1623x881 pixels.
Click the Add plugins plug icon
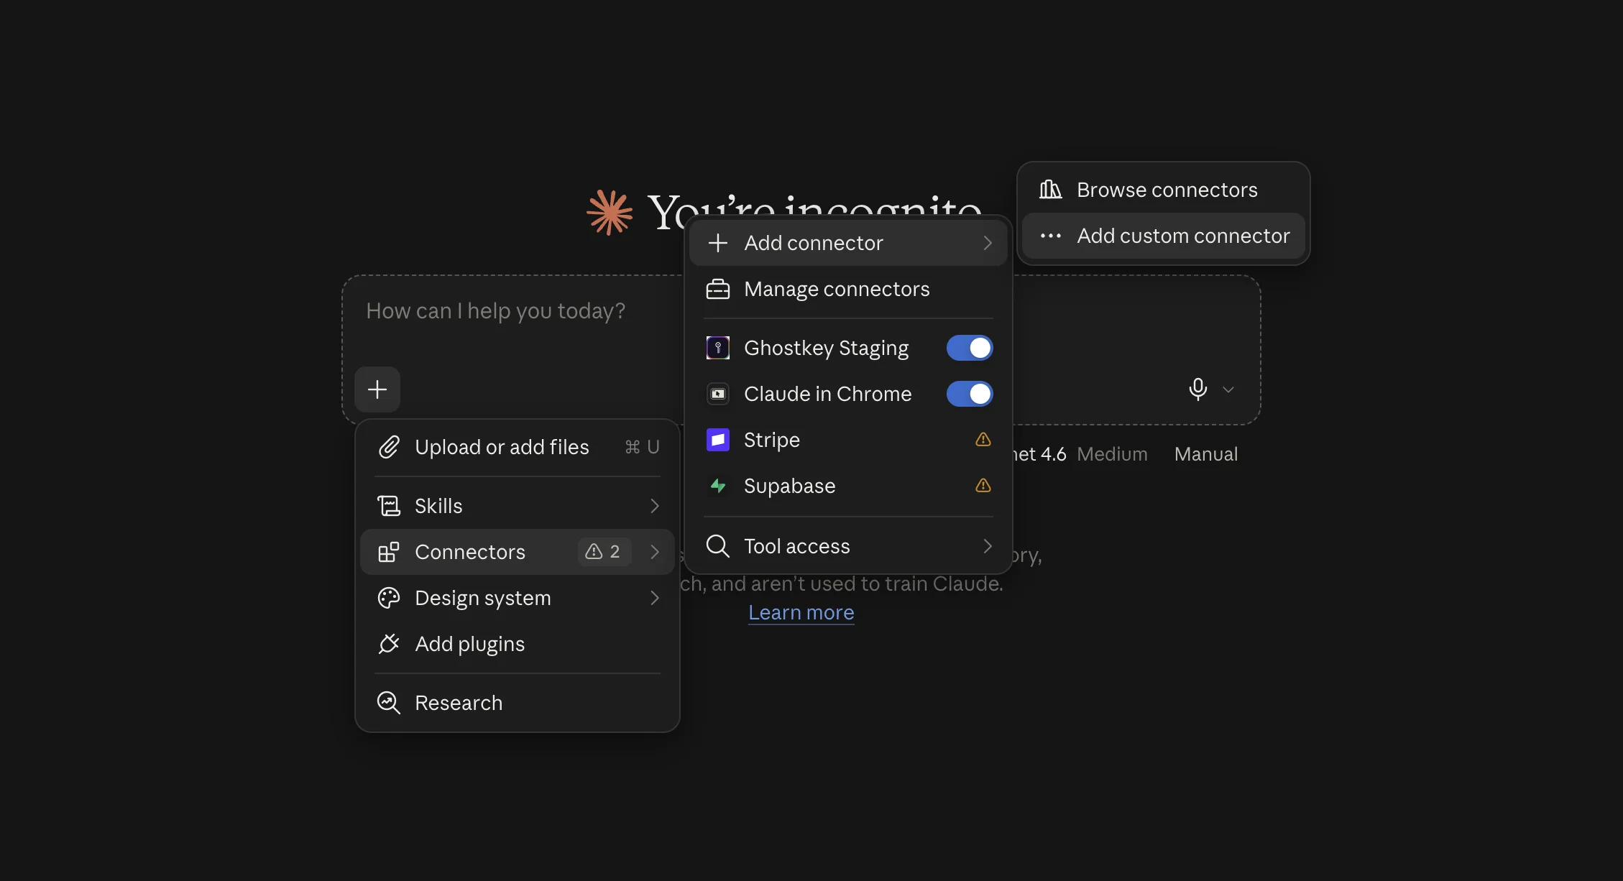coord(389,644)
